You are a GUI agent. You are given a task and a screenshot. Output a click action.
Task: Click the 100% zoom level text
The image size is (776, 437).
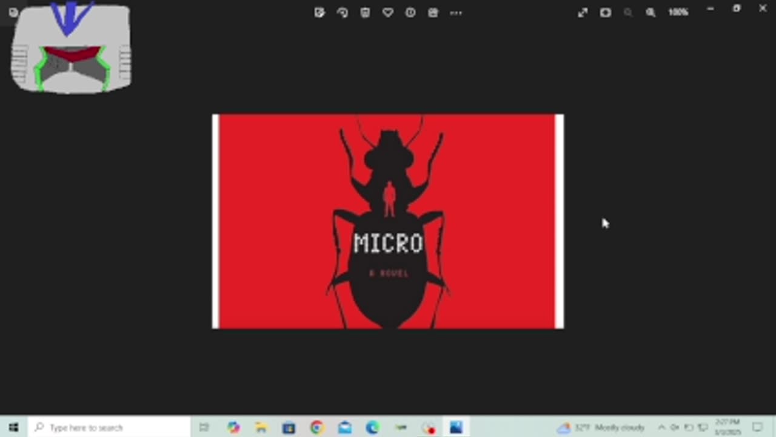coord(678,12)
